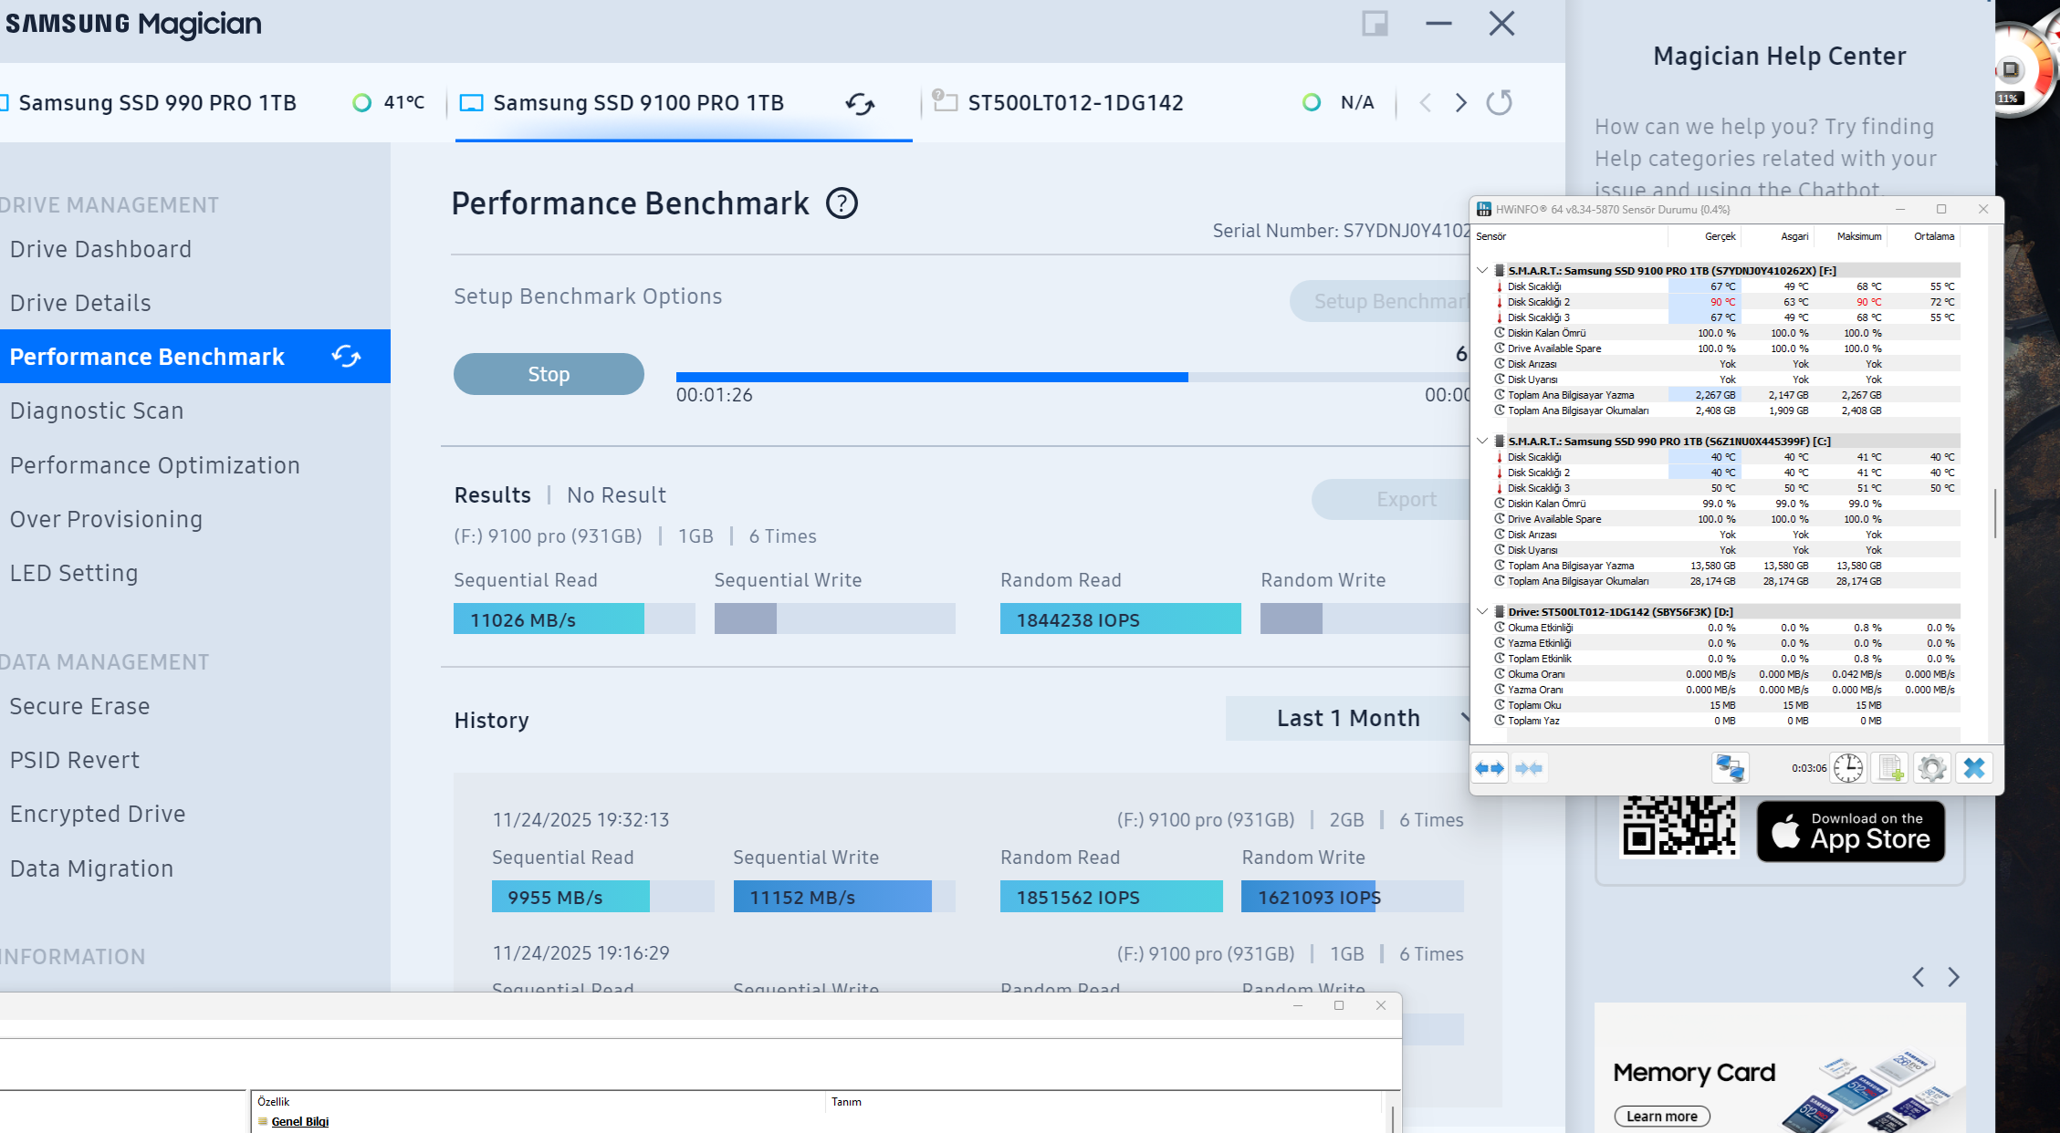The image size is (2060, 1133).
Task: Click the Memory Card banner image
Action: pos(1781,1067)
